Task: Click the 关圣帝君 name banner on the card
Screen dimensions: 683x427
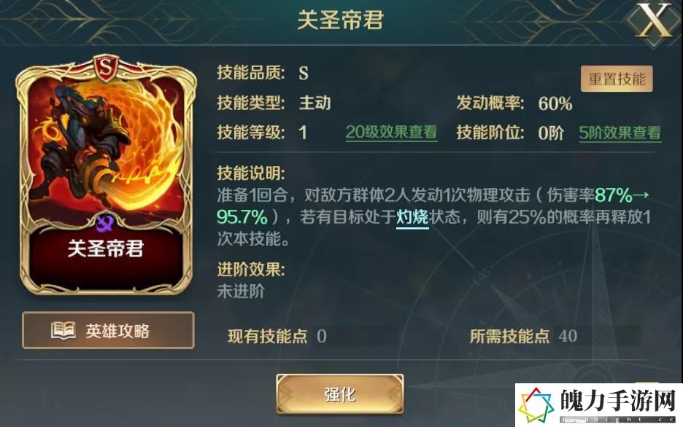Action: pos(105,248)
